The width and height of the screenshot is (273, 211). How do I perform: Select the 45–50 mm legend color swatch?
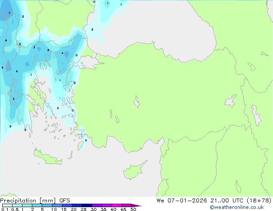click(127, 205)
